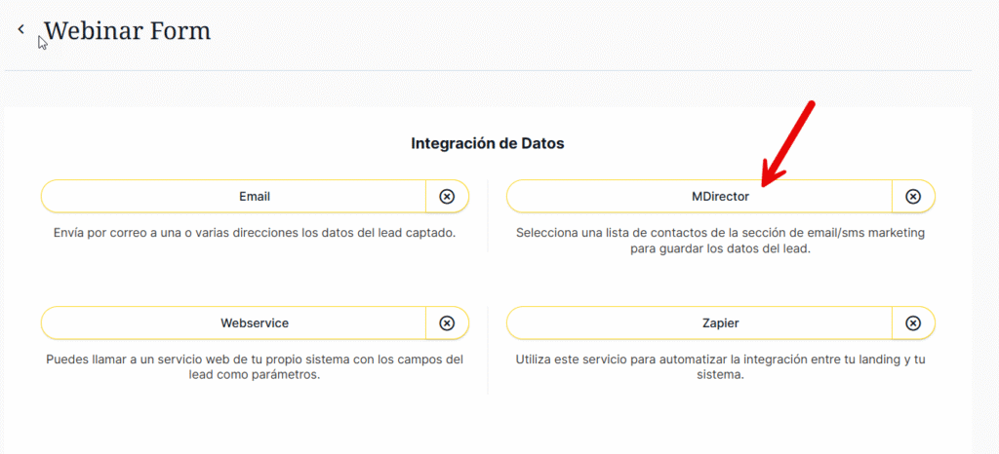Remove the Zapier integration with its X icon
Image resolution: width=999 pixels, height=454 pixels.
pos(913,322)
